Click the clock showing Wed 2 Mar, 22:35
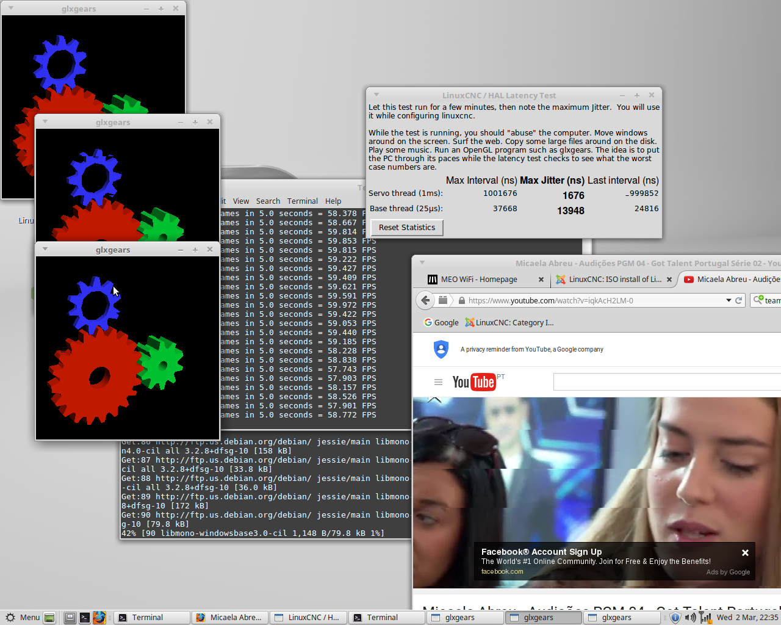The image size is (781, 625). (x=747, y=618)
